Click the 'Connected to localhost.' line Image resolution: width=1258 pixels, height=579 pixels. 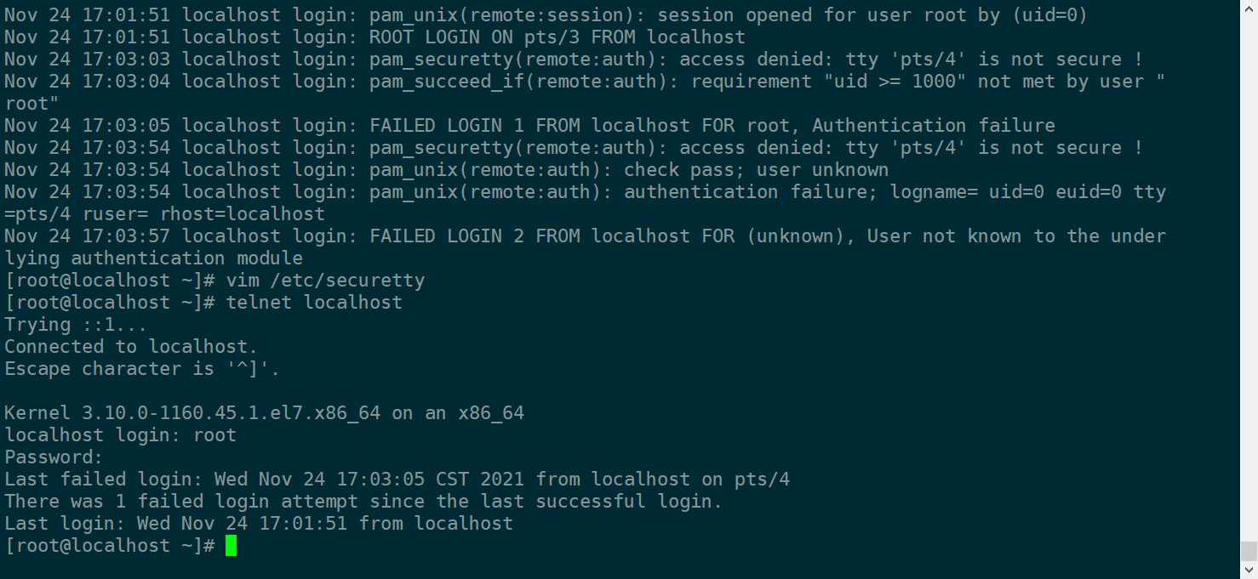(131, 347)
